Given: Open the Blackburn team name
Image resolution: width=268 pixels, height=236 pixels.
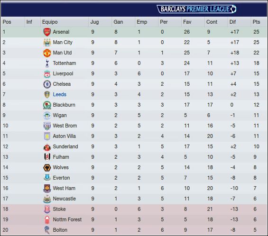Looking at the screenshot, I should pos(64,105).
